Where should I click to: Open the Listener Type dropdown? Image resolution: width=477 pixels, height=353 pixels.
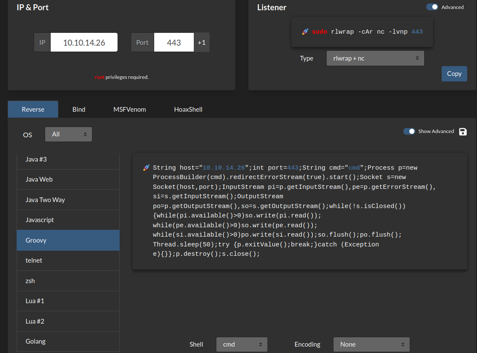[375, 58]
